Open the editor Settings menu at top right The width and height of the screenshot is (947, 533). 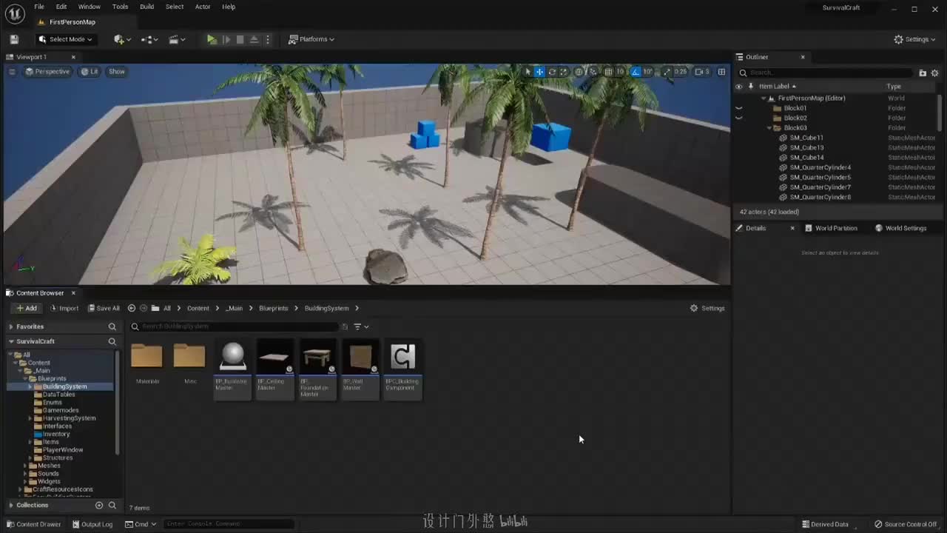tap(916, 39)
